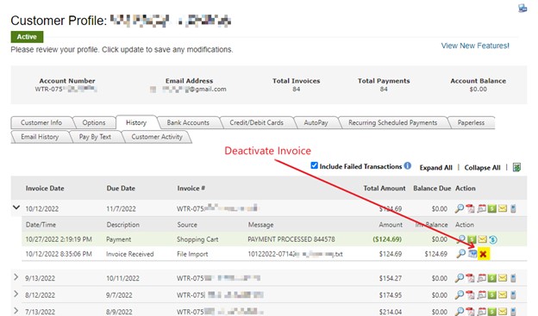Click the $174.95 total amount cell
The image size is (538, 316).
pos(390,295)
